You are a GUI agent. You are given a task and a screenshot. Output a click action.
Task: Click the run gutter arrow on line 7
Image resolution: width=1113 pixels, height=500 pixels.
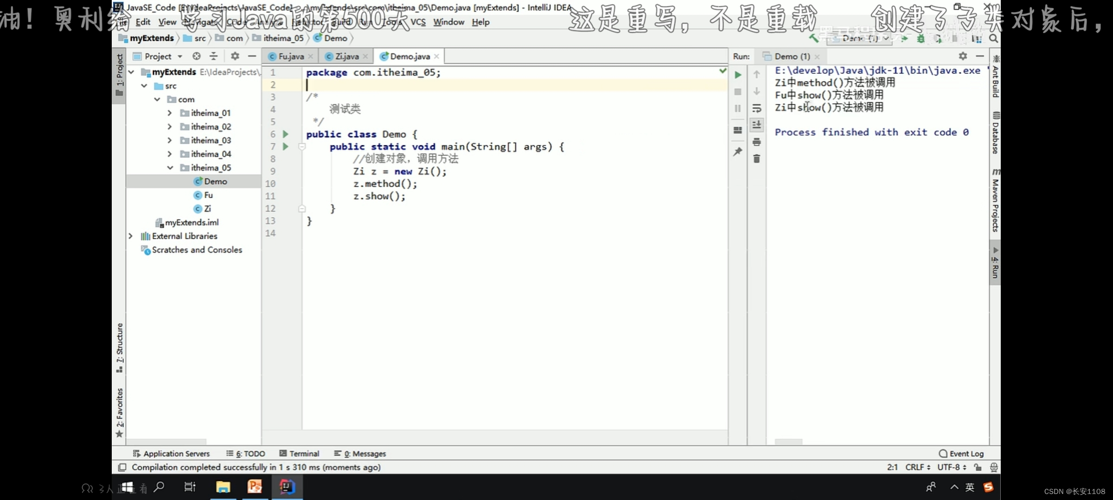point(286,147)
